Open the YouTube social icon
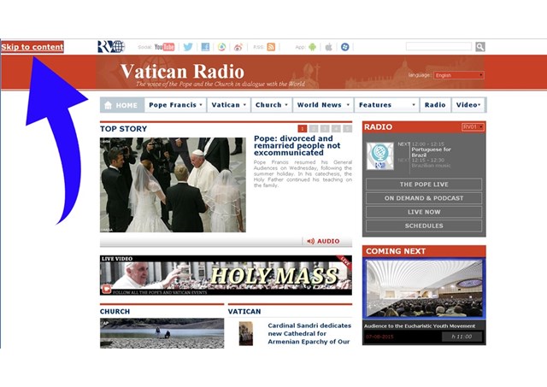This screenshot has width=547, height=387. coord(165,47)
